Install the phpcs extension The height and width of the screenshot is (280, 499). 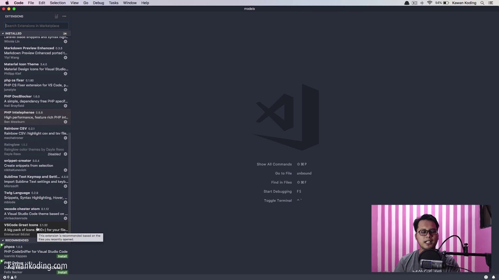point(62,256)
